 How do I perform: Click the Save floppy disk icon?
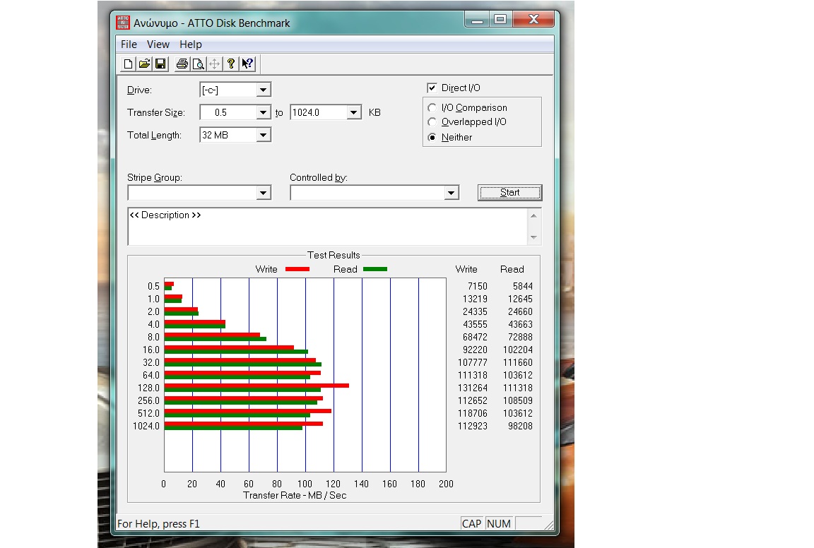point(160,64)
